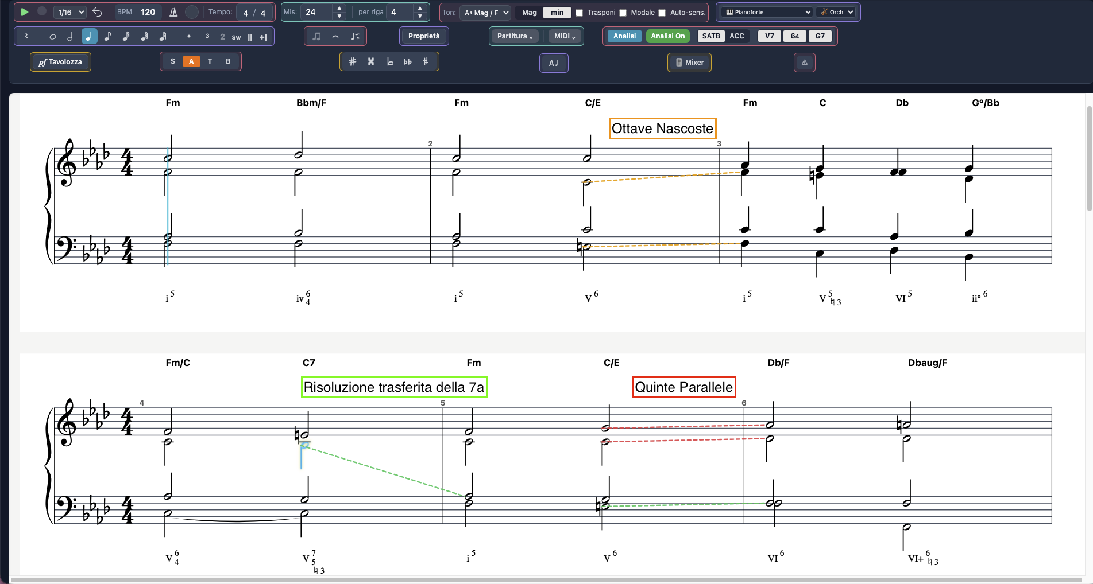The image size is (1093, 584).
Task: Apply the double sharp accidental
Action: tap(371, 61)
